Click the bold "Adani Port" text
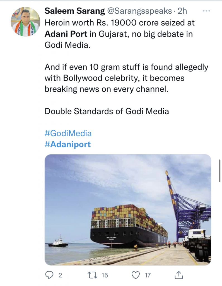The width and height of the screenshot is (222, 286). click(66, 34)
